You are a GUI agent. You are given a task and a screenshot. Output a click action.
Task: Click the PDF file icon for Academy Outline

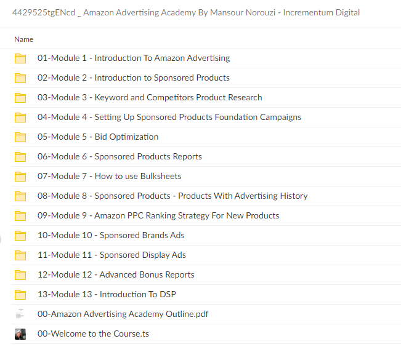click(20, 314)
